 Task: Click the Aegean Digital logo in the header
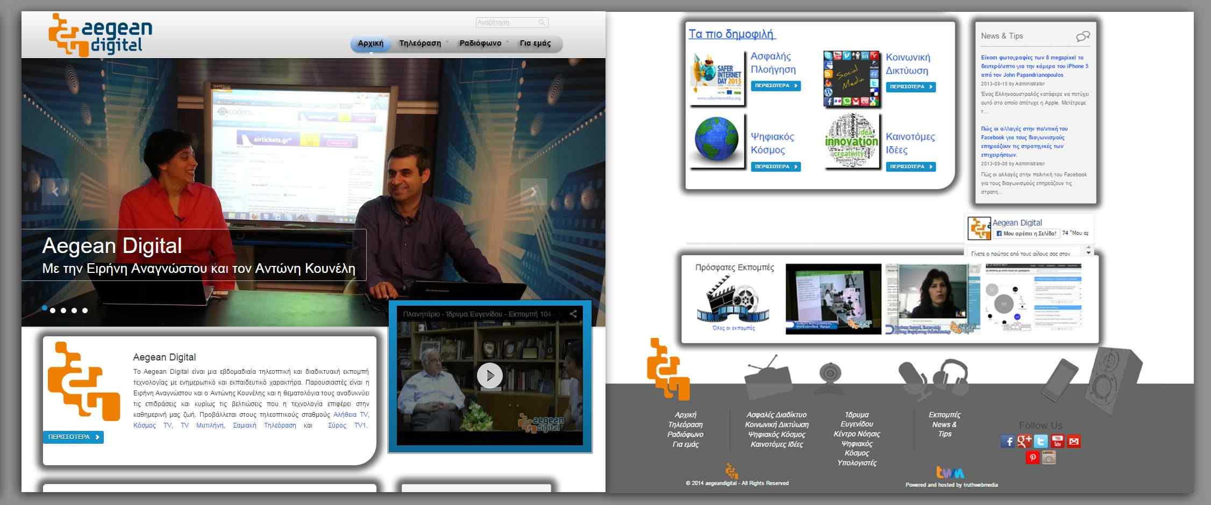(x=100, y=35)
